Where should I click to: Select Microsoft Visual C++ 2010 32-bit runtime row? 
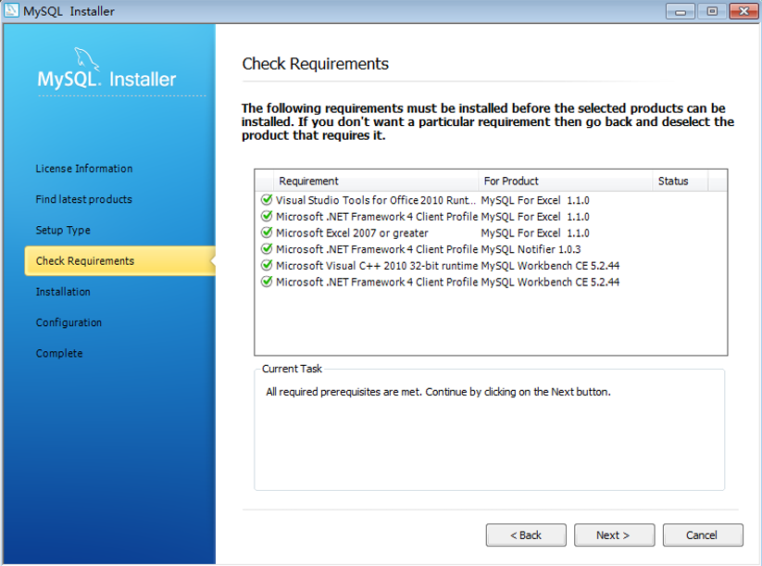[491, 266]
